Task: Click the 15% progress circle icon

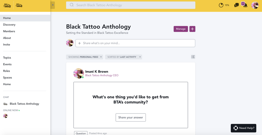Action: click(x=221, y=5)
